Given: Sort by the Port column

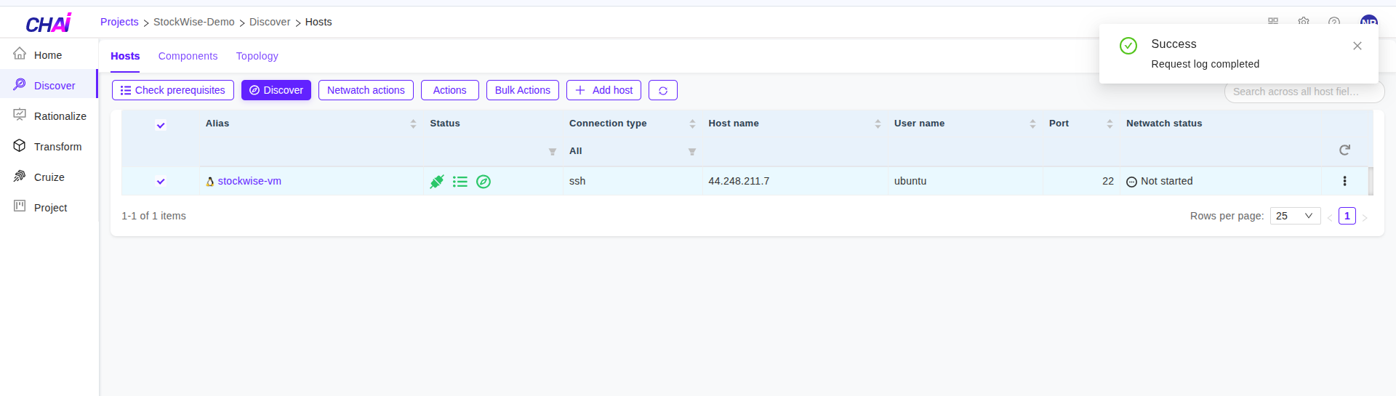Looking at the screenshot, I should click(1110, 124).
